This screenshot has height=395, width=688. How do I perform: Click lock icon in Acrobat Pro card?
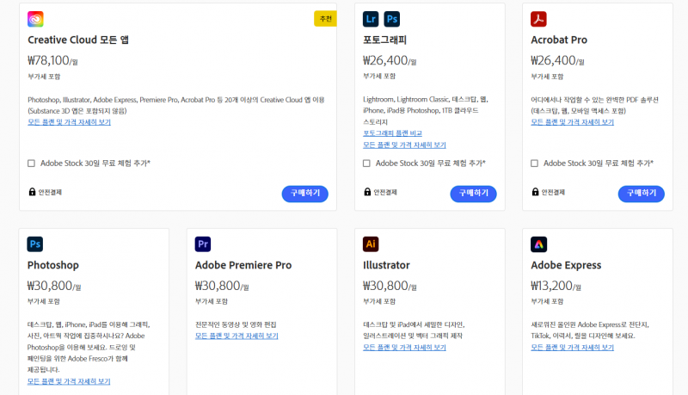[535, 192]
